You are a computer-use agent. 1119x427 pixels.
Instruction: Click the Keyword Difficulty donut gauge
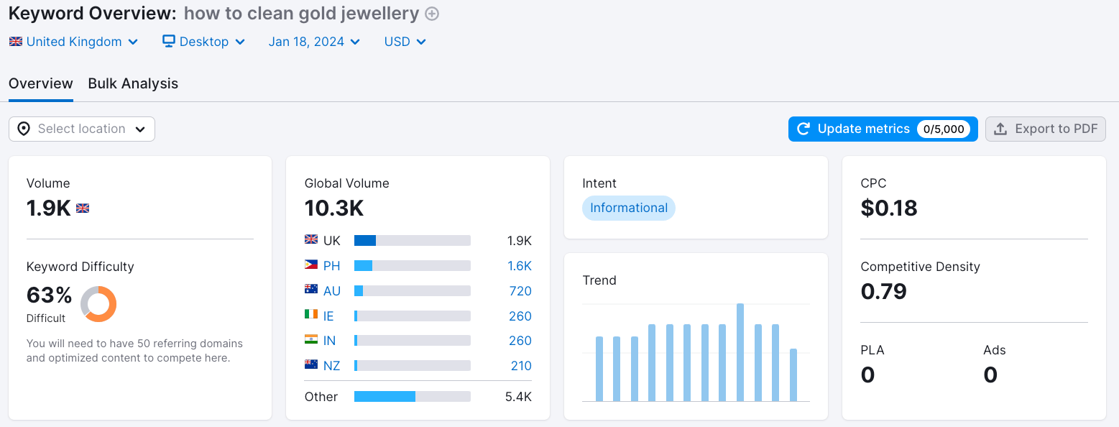[x=98, y=304]
